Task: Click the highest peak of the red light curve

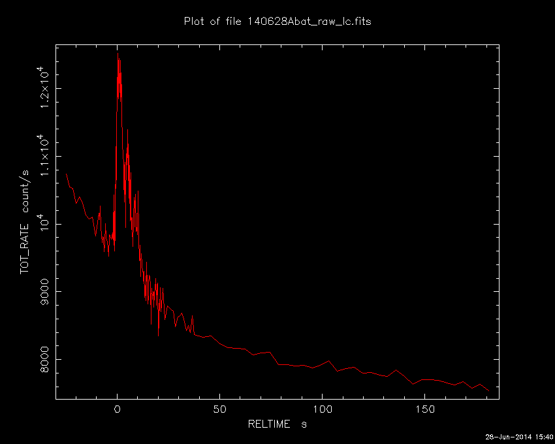Action: 118,54
